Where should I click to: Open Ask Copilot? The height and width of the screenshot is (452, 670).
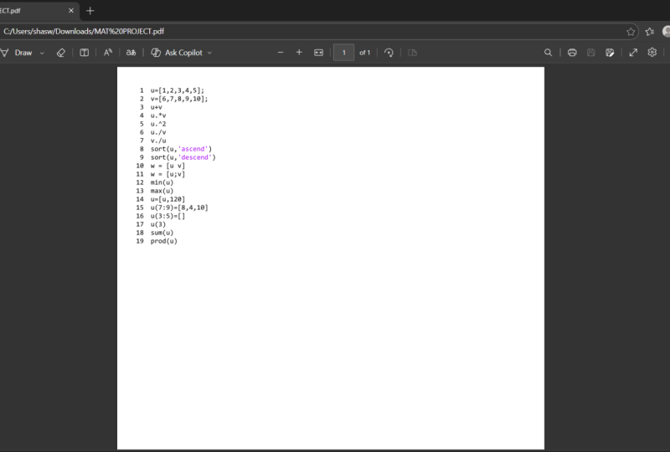177,53
